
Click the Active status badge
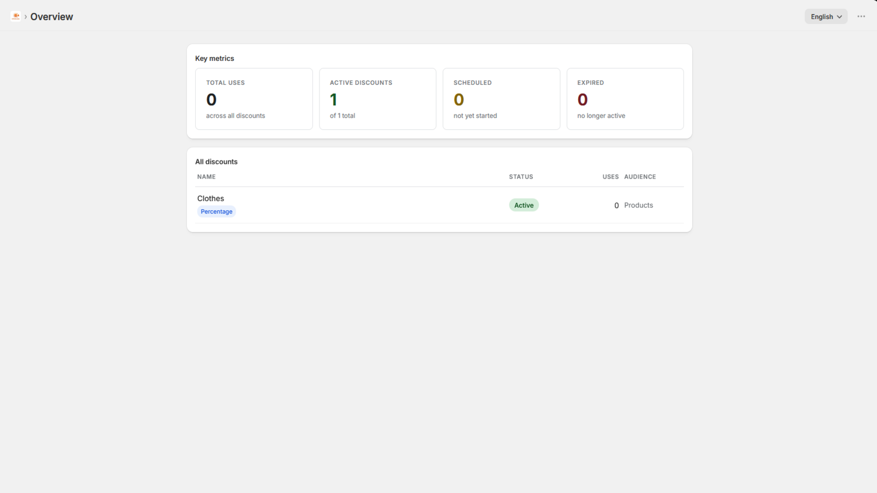524,205
